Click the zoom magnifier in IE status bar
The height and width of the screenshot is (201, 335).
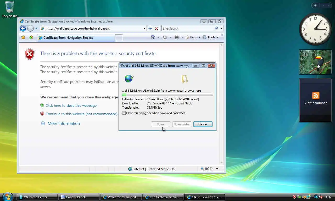[202, 169]
